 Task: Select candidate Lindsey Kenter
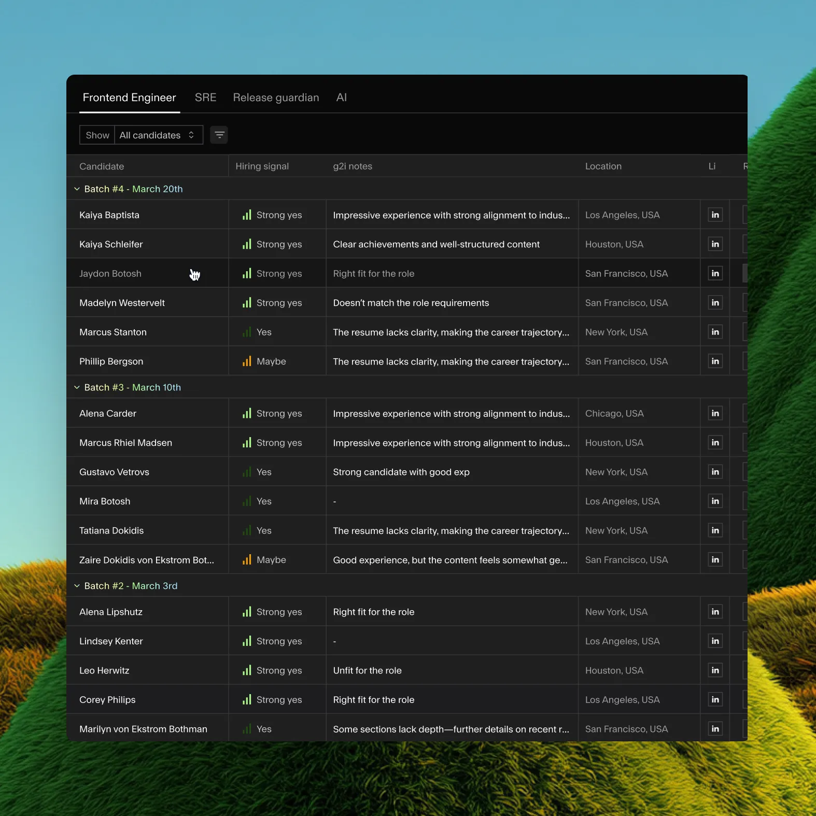(x=111, y=641)
